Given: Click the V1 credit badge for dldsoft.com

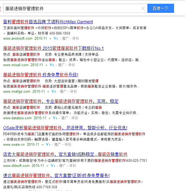Looking at the screenshot, I should click(x=53, y=166).
